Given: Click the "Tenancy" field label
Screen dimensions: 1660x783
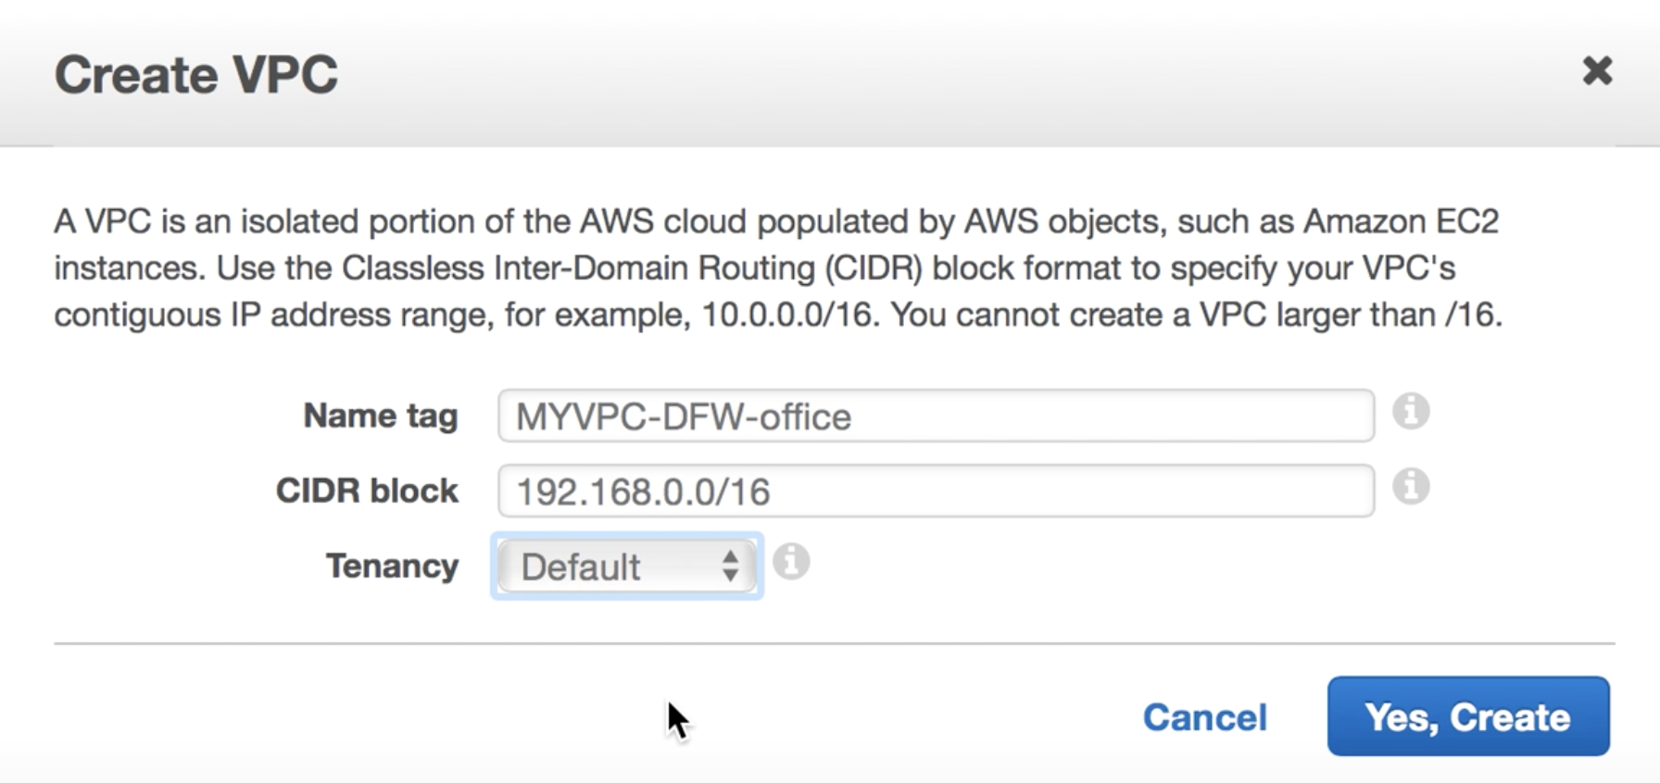Looking at the screenshot, I should tap(392, 565).
